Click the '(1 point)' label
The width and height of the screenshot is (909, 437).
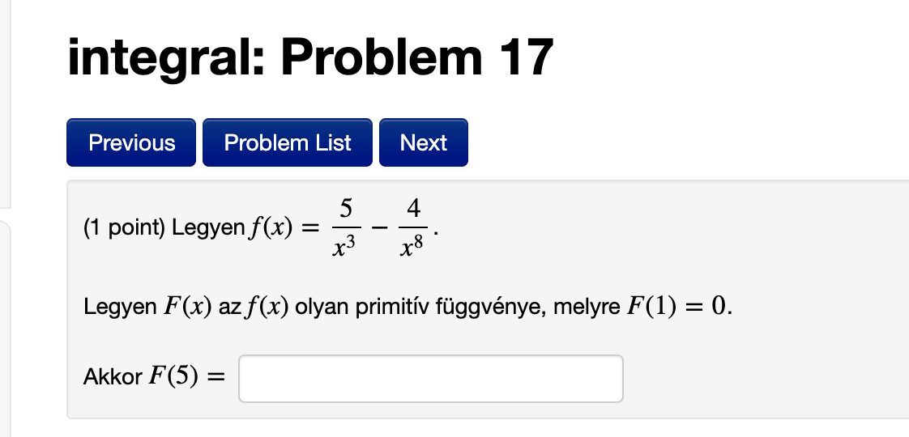point(124,229)
